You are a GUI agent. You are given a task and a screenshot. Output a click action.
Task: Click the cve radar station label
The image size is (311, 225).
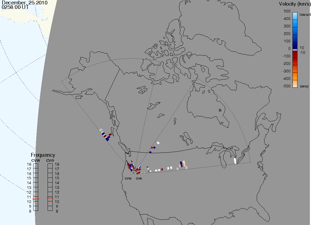pyautogui.click(x=139, y=178)
